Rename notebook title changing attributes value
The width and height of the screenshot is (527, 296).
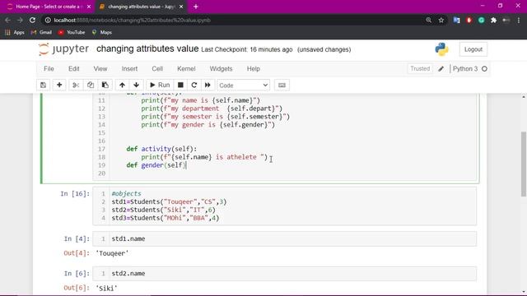pos(147,49)
